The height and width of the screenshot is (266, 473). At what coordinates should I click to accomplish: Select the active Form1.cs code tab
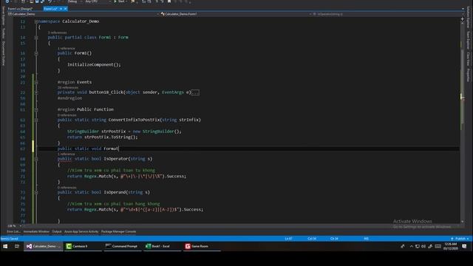click(50, 9)
